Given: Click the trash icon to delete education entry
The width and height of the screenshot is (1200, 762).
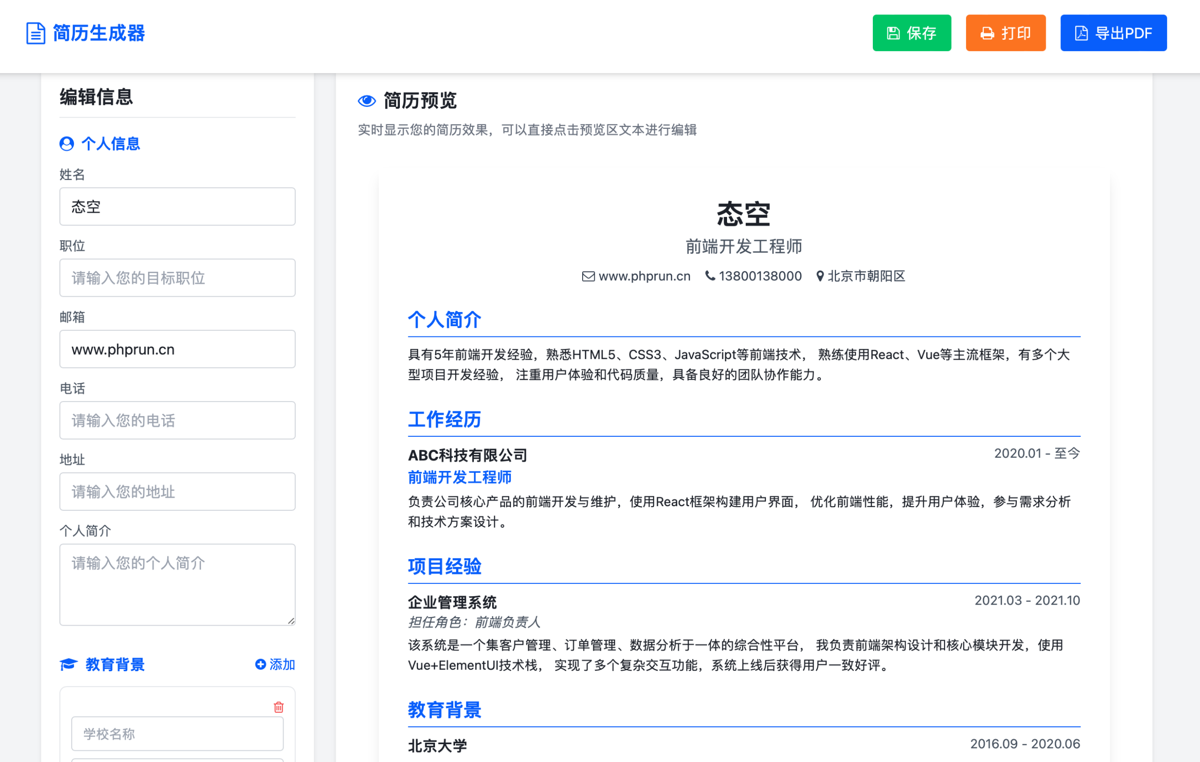Looking at the screenshot, I should point(278,706).
